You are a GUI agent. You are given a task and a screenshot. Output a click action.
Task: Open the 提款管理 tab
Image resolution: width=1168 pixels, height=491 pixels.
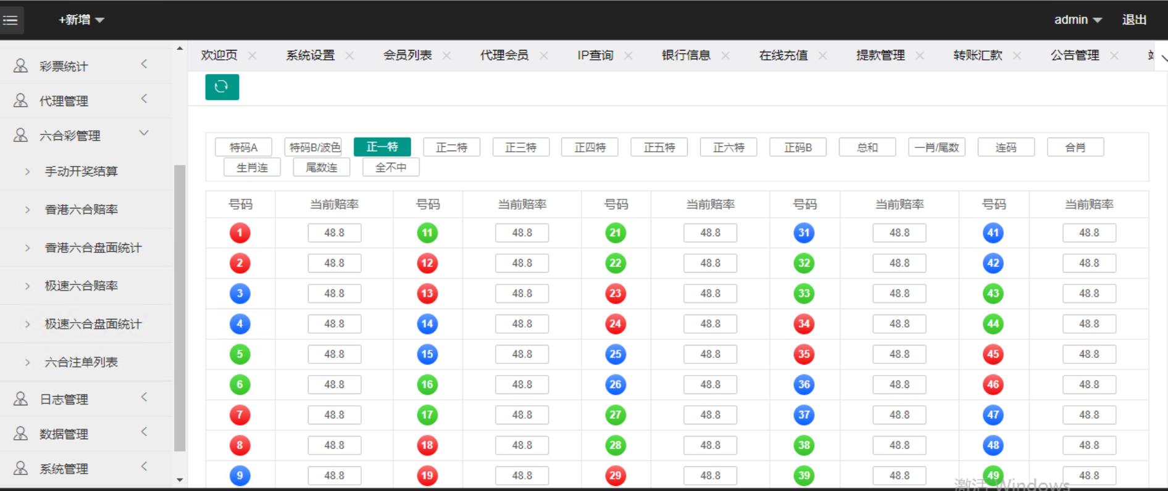pos(880,56)
